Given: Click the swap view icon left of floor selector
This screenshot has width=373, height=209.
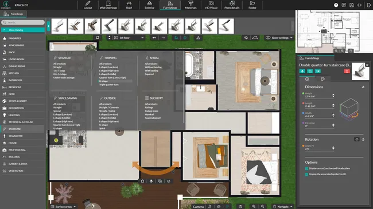Looking at the screenshot, I should pyautogui.click(x=98, y=38).
